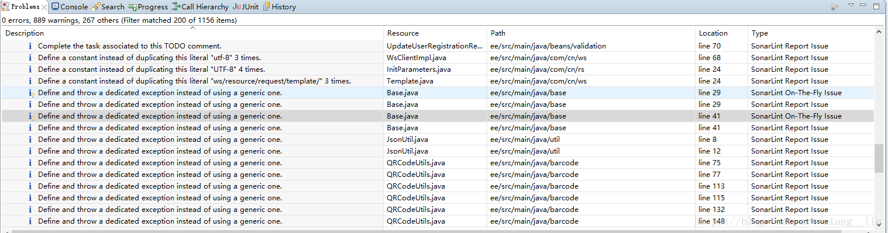
Task: Click the "line 77" location cell
Action: tap(722, 175)
